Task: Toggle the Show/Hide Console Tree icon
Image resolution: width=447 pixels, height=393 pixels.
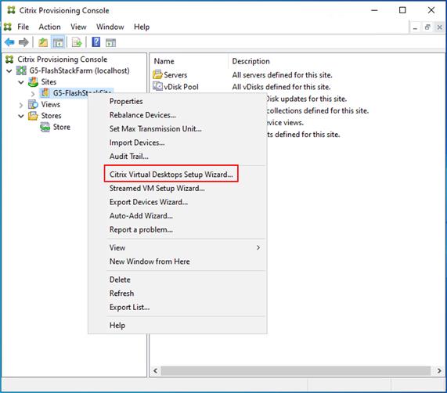Action: pyautogui.click(x=58, y=42)
